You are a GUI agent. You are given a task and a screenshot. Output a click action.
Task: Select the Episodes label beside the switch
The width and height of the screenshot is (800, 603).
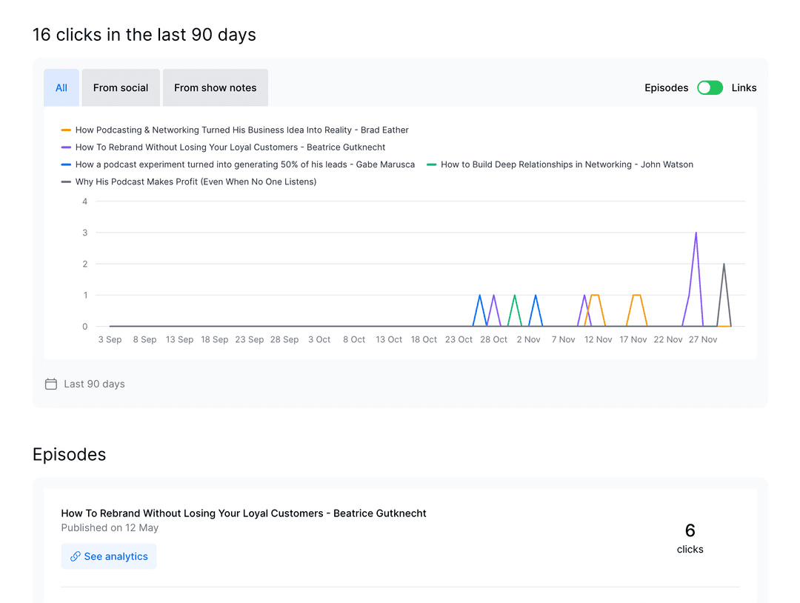click(666, 87)
